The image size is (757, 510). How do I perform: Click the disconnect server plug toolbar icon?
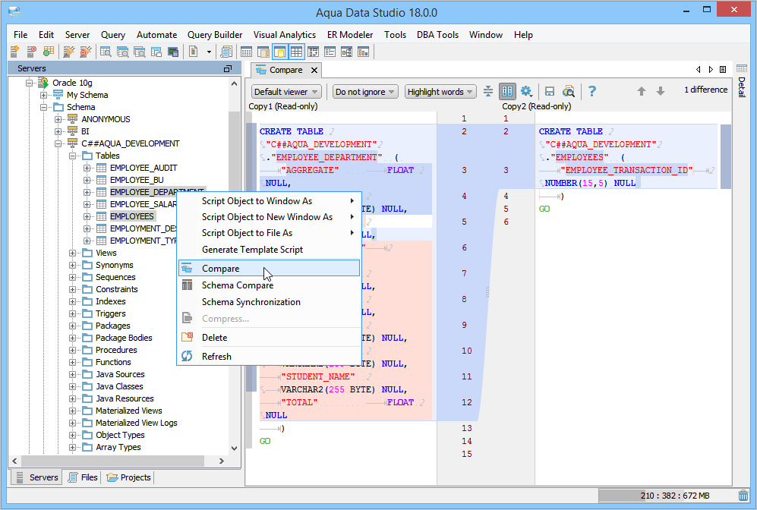coord(86,51)
